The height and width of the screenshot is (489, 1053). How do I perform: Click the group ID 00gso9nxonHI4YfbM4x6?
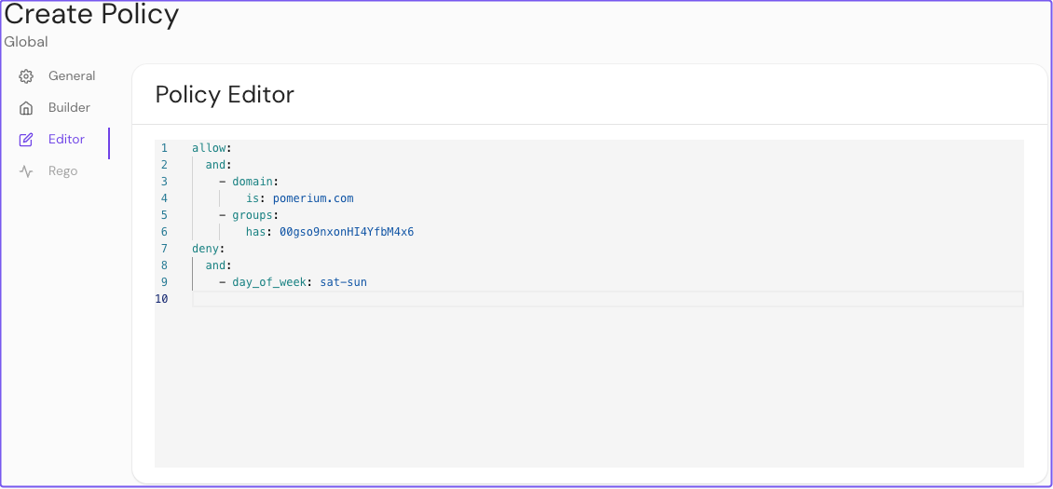coord(347,232)
